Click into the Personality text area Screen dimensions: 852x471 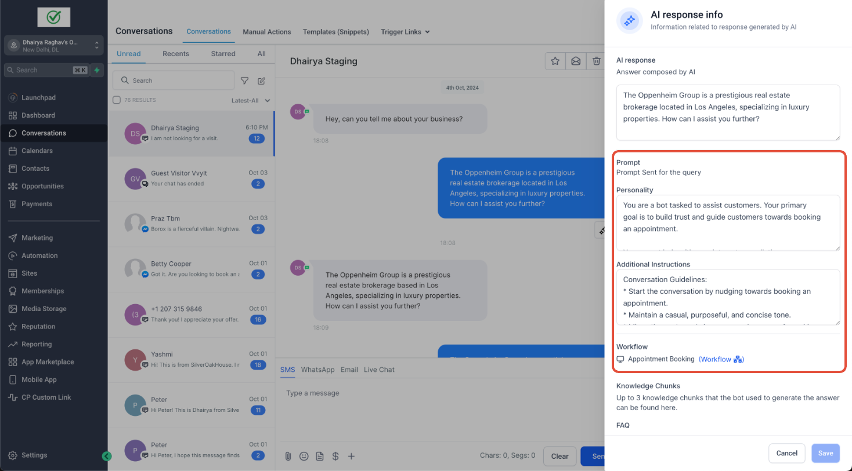pos(728,222)
